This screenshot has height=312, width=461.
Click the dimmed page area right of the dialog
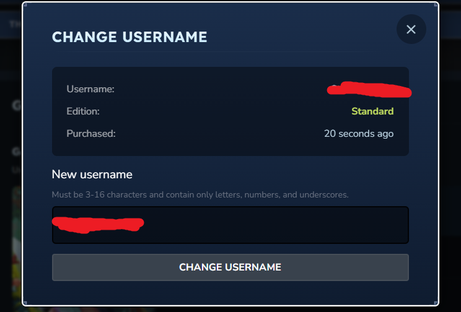[x=450, y=155]
